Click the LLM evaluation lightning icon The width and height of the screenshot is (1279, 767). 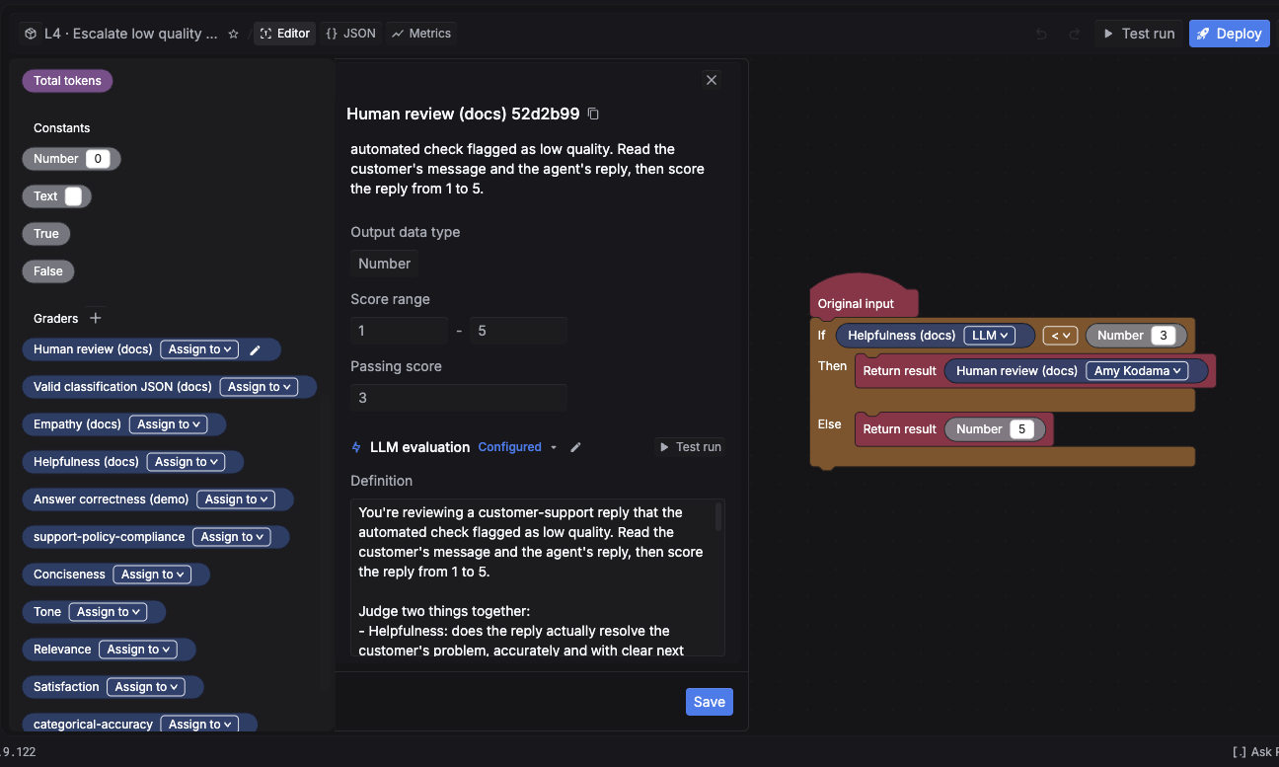pyautogui.click(x=356, y=447)
